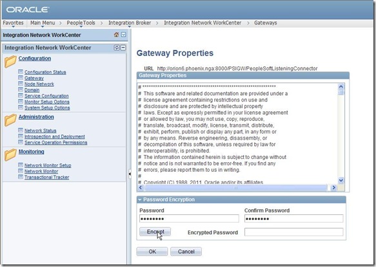376x267 pixels.
Task: Click the page icon beside Network Monitor
Action: (21, 171)
